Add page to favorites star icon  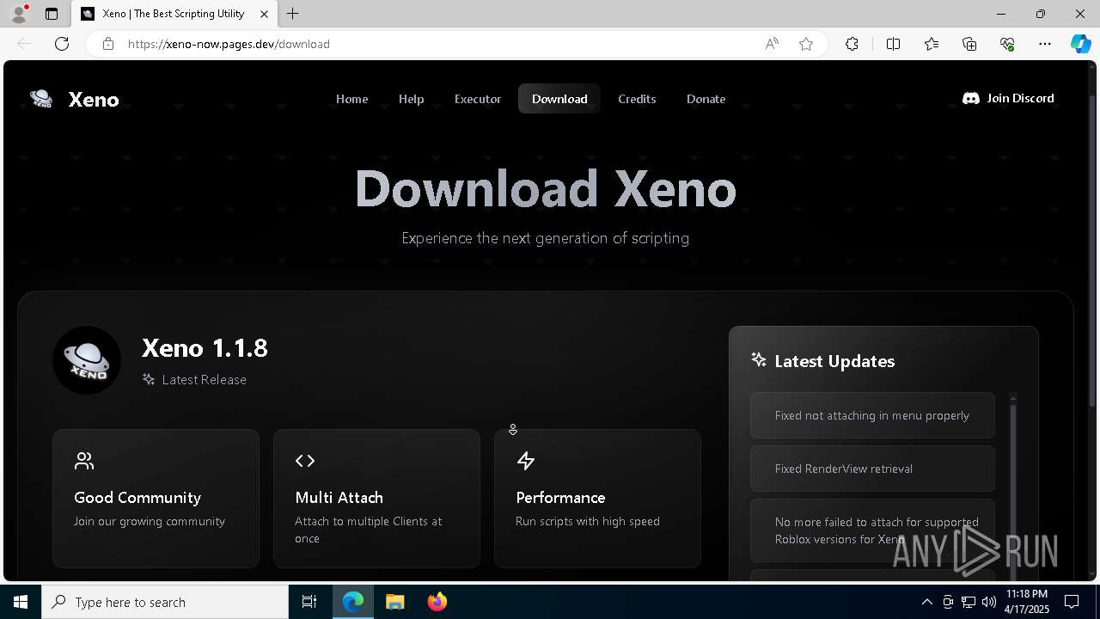806,44
